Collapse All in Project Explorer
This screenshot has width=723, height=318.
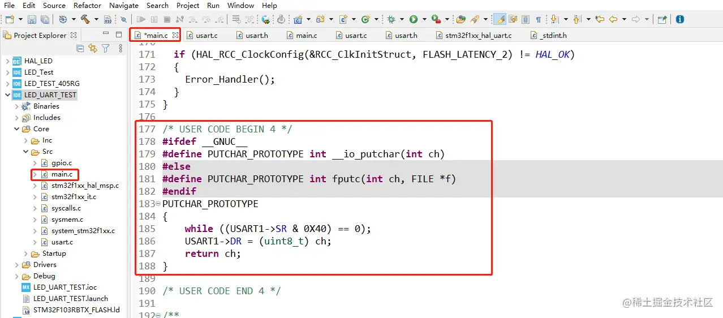coord(80,49)
